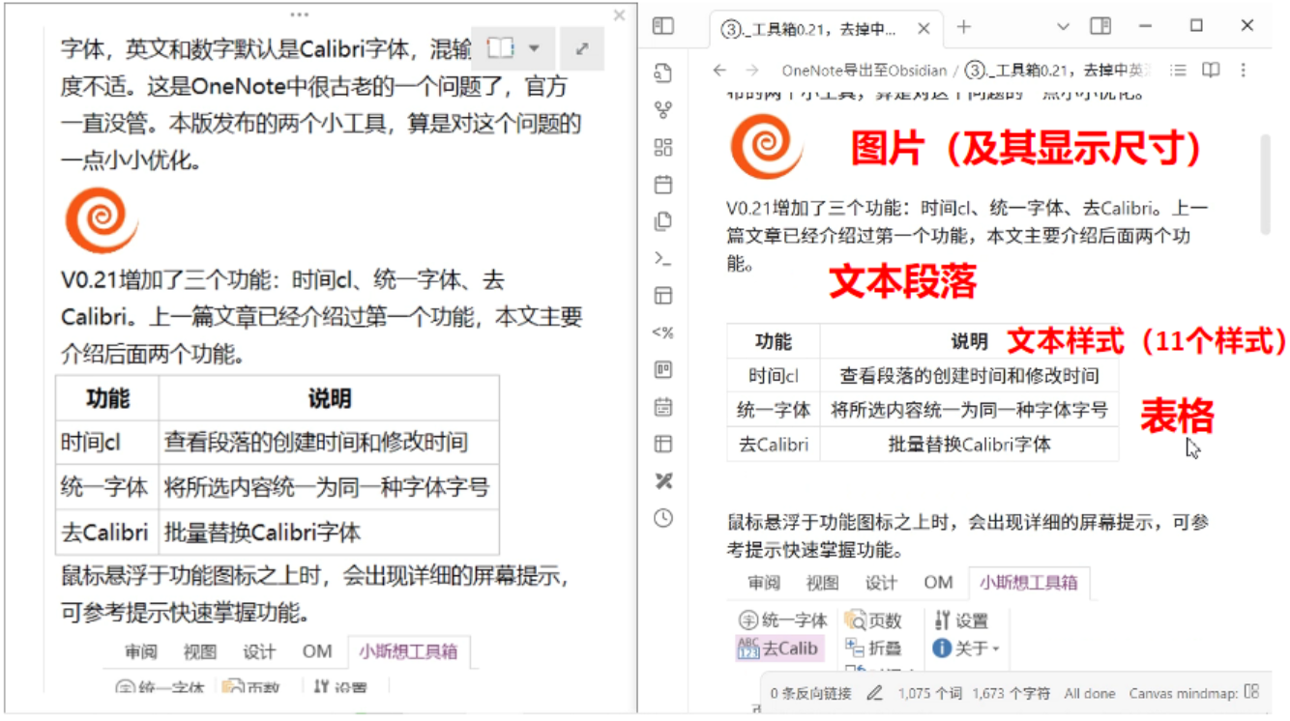Click the OneNote导出至Obsidian breadcrumb folder

[865, 71]
